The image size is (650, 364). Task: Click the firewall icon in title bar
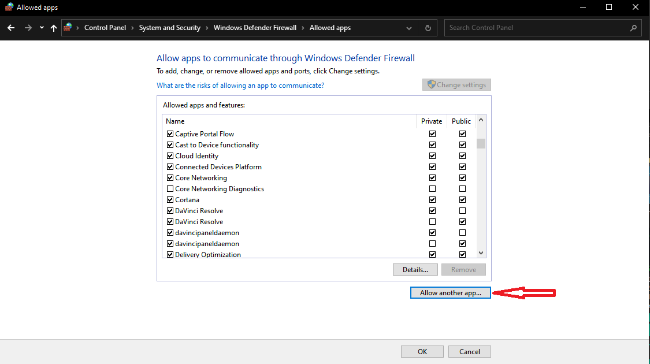click(x=9, y=7)
